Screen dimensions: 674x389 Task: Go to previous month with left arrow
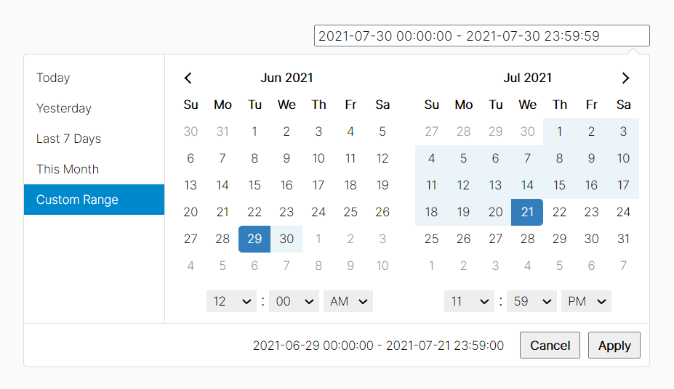tap(188, 78)
